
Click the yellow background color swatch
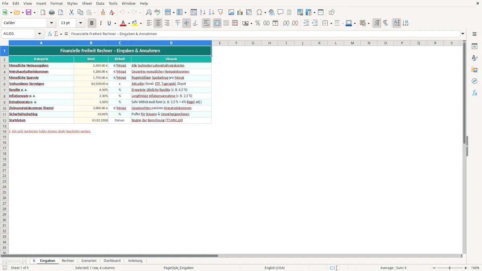point(135,23)
